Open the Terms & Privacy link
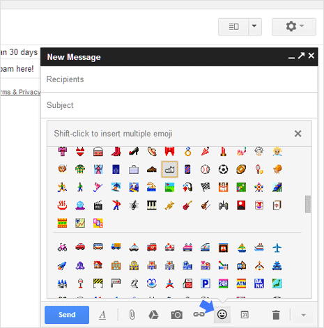 pos(20,92)
